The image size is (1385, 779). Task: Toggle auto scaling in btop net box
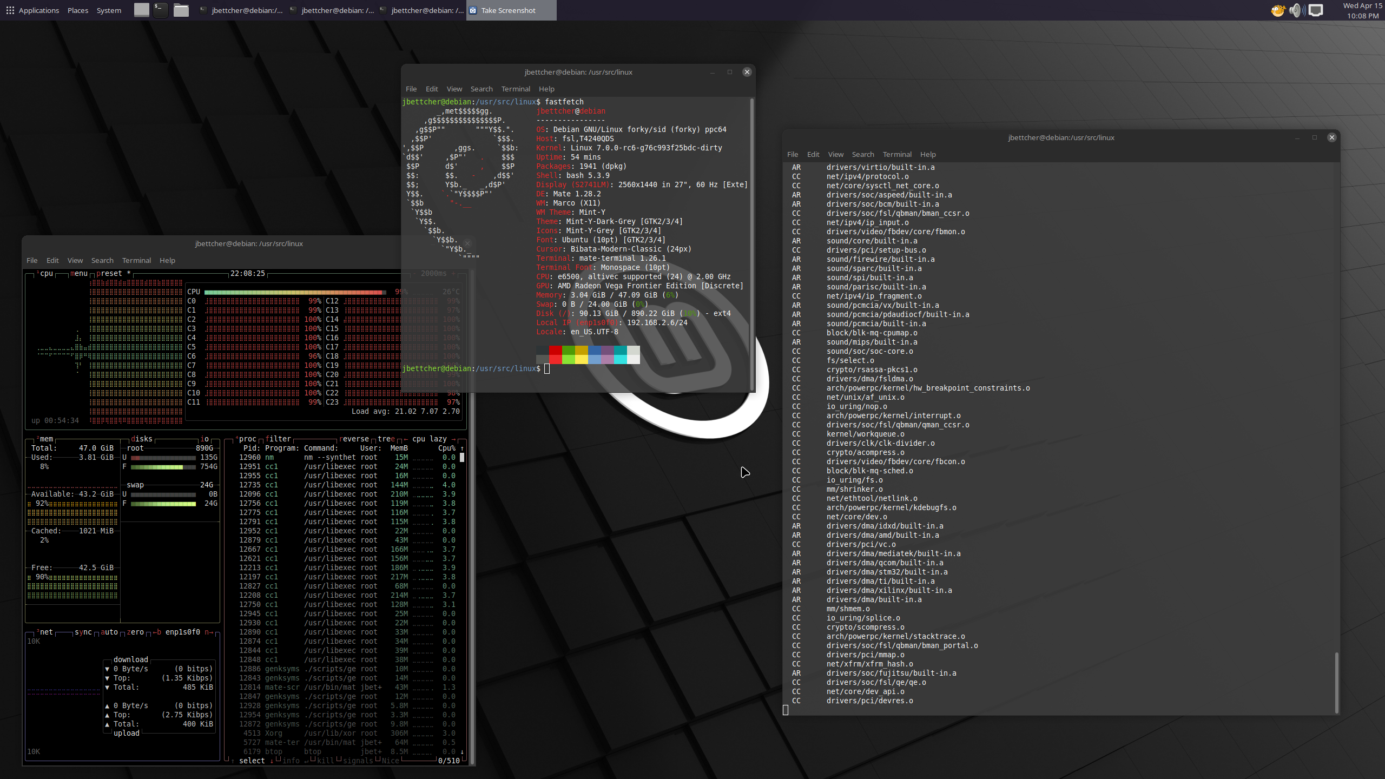click(109, 632)
